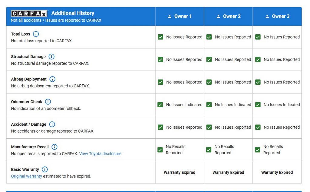Click the CARFAX logo in the header

[x=29, y=14]
